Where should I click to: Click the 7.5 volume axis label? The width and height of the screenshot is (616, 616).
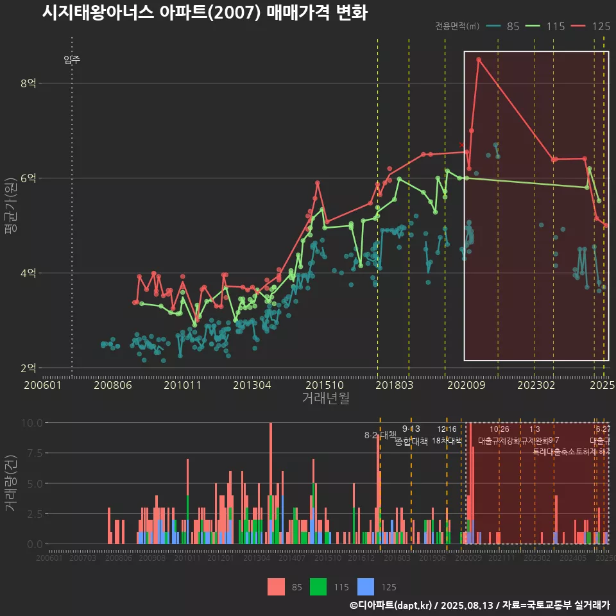pos(35,453)
